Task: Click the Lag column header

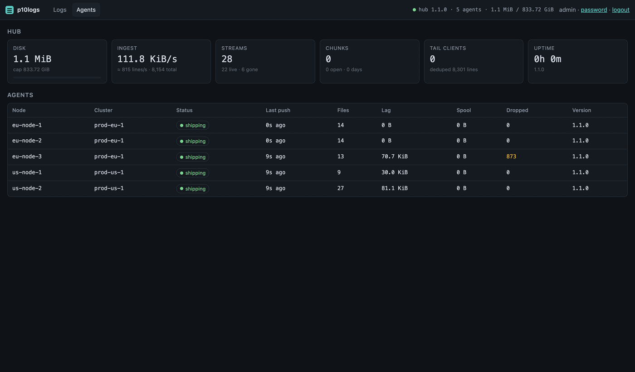Action: [386, 110]
